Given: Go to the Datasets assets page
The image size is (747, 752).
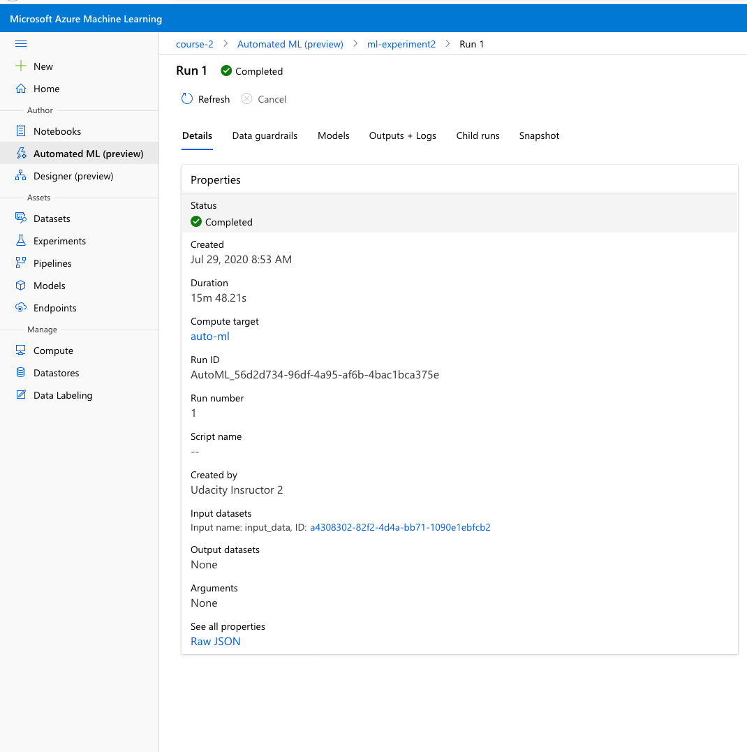Looking at the screenshot, I should [52, 219].
